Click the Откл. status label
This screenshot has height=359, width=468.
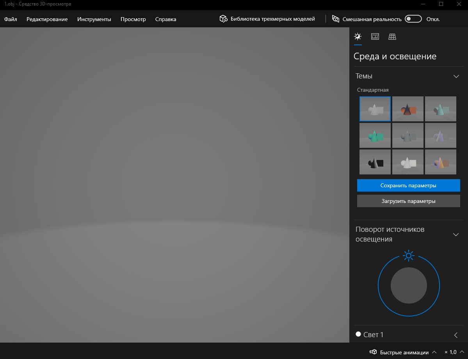point(433,19)
